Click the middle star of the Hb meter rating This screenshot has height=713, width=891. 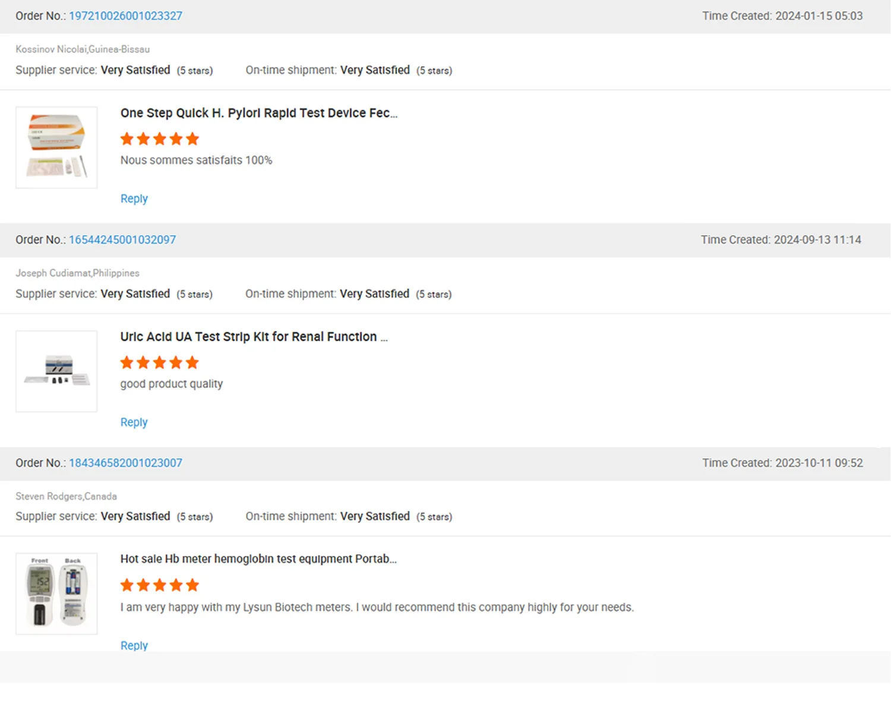(160, 586)
